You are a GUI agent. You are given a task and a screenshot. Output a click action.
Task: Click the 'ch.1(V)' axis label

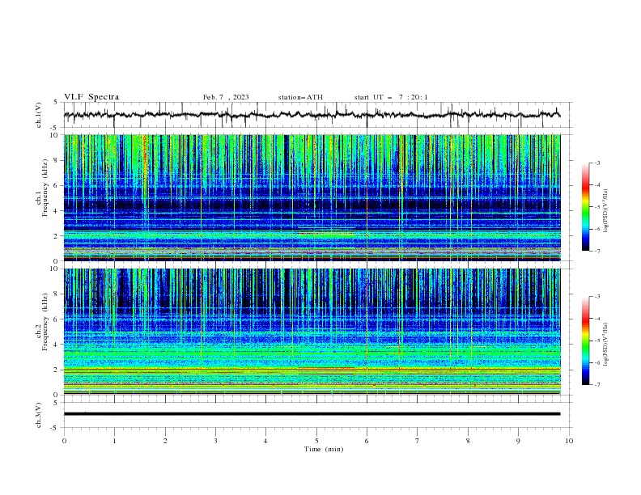point(39,115)
